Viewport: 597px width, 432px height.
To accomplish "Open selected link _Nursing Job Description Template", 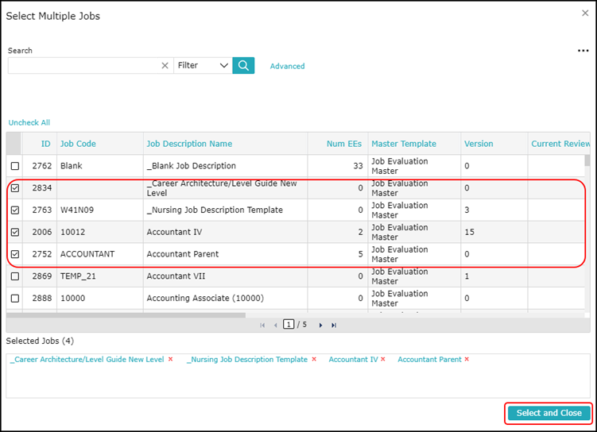I will (x=247, y=360).
